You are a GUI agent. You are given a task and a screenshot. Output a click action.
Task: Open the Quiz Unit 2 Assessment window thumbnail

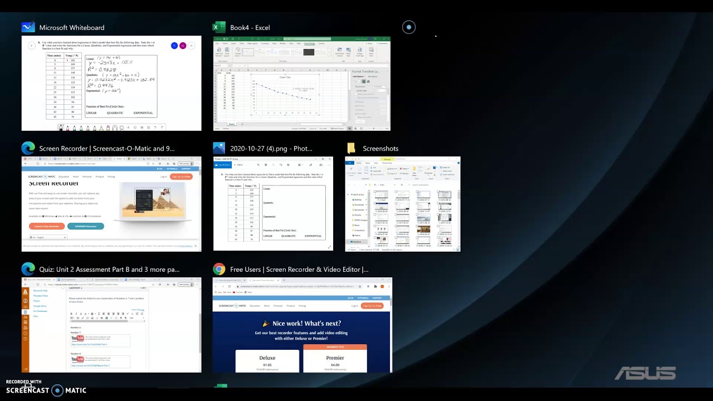(111, 325)
